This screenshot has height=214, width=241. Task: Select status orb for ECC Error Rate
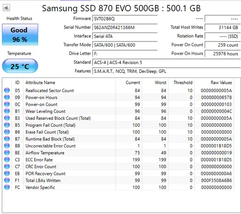7,159
